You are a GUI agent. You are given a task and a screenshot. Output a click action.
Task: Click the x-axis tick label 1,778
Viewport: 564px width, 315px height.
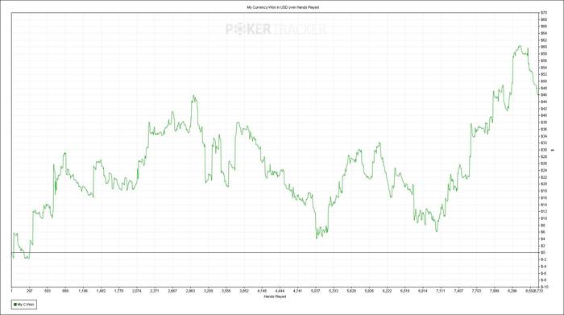tap(119, 291)
